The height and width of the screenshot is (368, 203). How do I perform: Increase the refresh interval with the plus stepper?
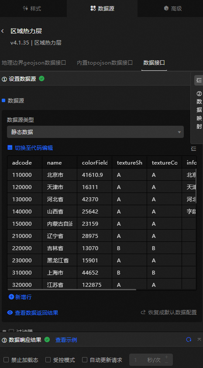166,357
